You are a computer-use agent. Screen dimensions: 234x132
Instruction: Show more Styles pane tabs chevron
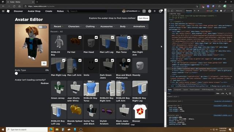(225, 89)
